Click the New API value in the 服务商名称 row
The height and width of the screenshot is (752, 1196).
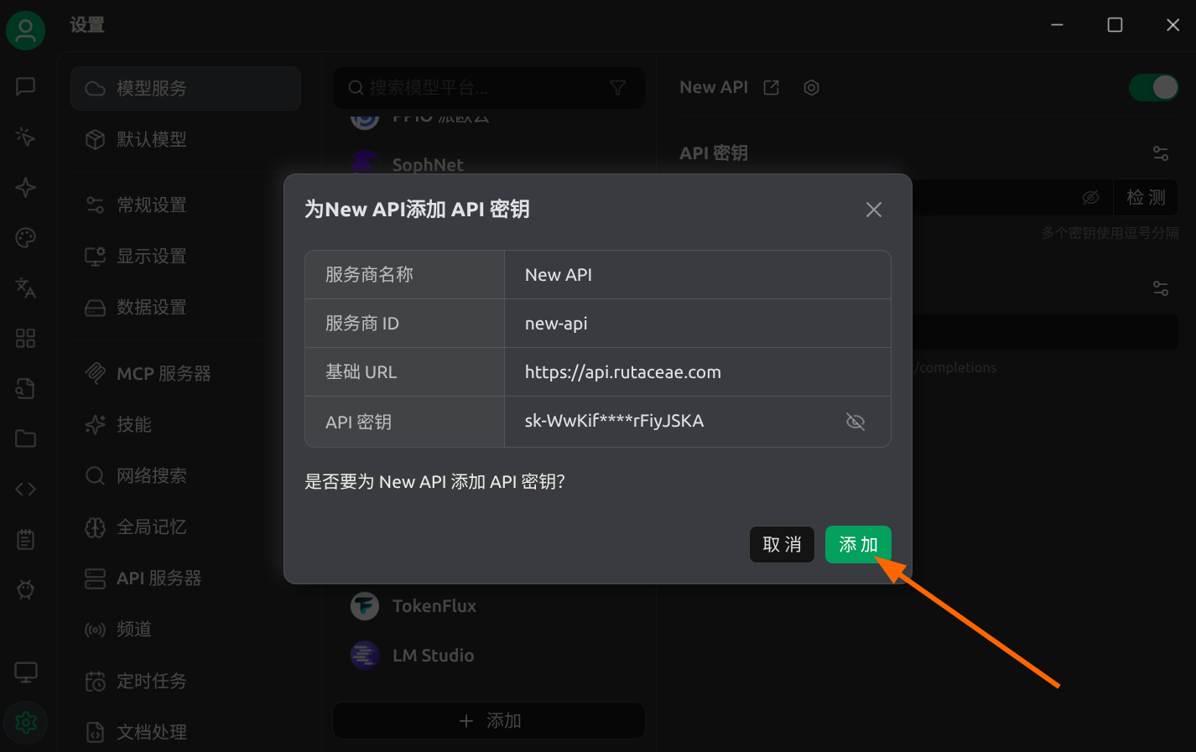559,275
